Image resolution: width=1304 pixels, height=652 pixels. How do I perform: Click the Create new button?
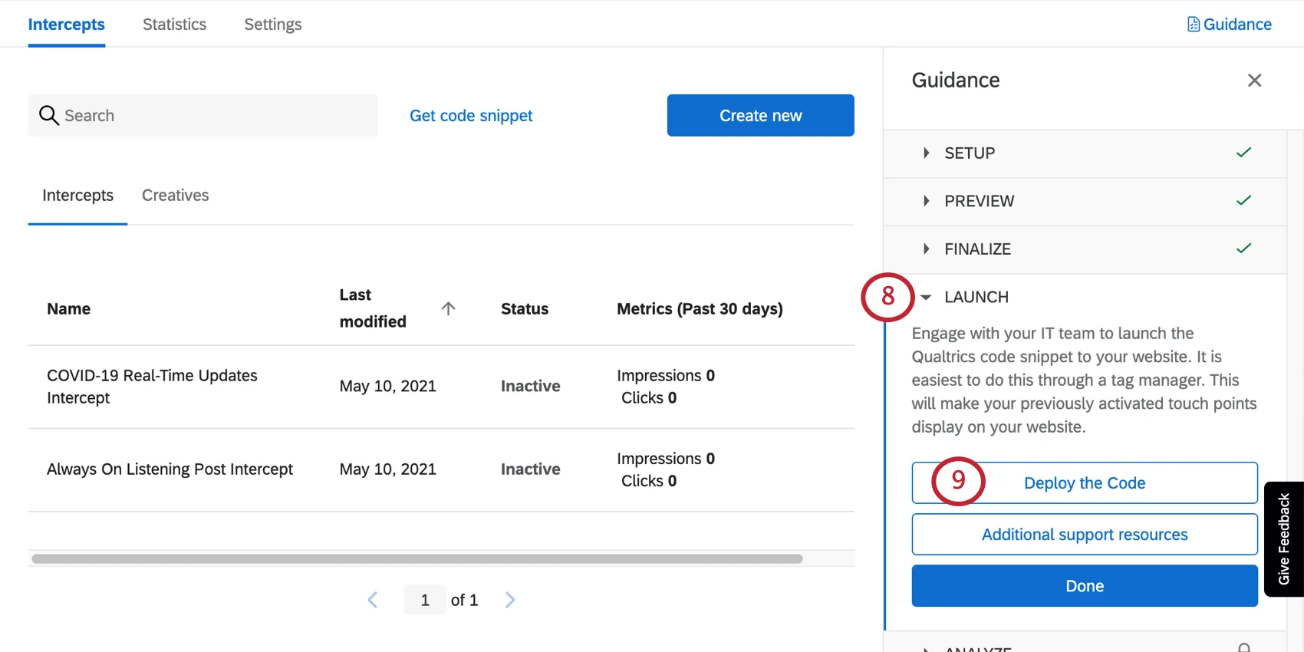[760, 116]
